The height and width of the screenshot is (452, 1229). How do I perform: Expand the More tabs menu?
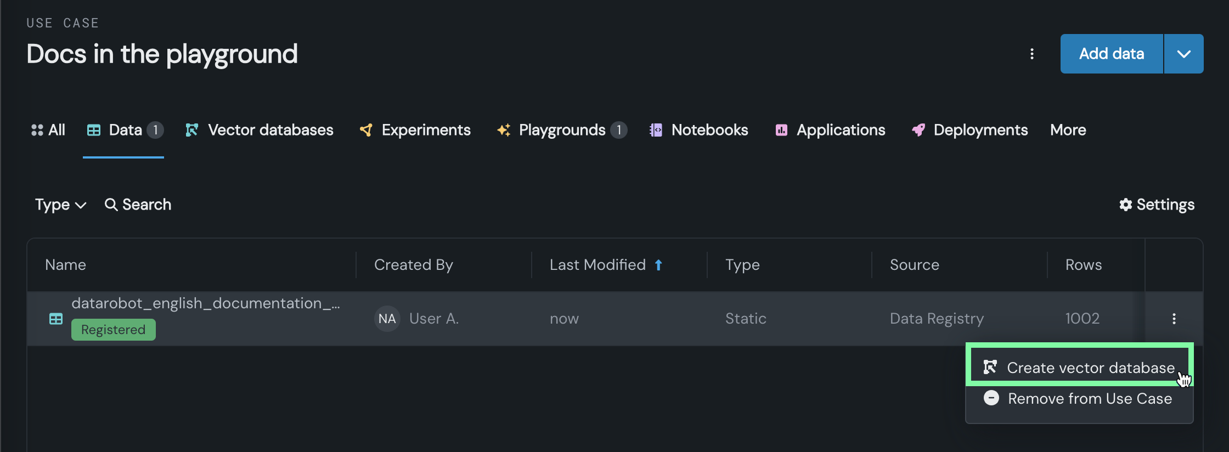click(1068, 130)
